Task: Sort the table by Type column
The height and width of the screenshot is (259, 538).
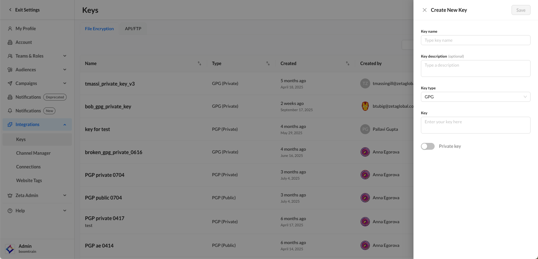Action: 268,64
